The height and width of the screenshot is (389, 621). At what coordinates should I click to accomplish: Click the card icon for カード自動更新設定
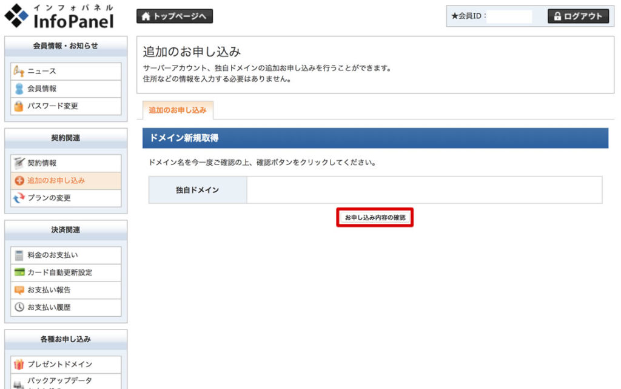[x=19, y=272]
